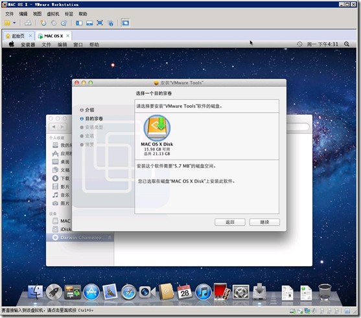Screen dimensions: 361x318
Task: Open the power state dropdown arrow
Action: 14,23
